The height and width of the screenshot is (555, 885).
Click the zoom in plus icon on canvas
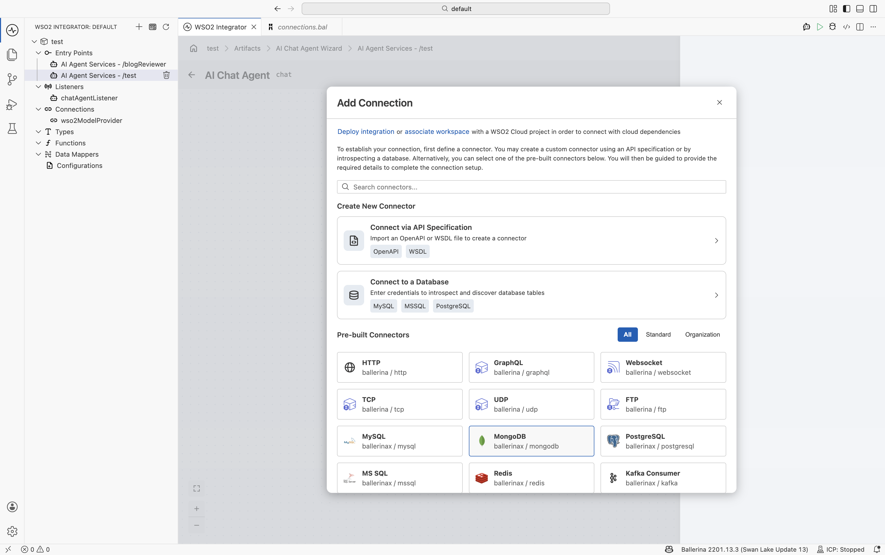pos(197,508)
